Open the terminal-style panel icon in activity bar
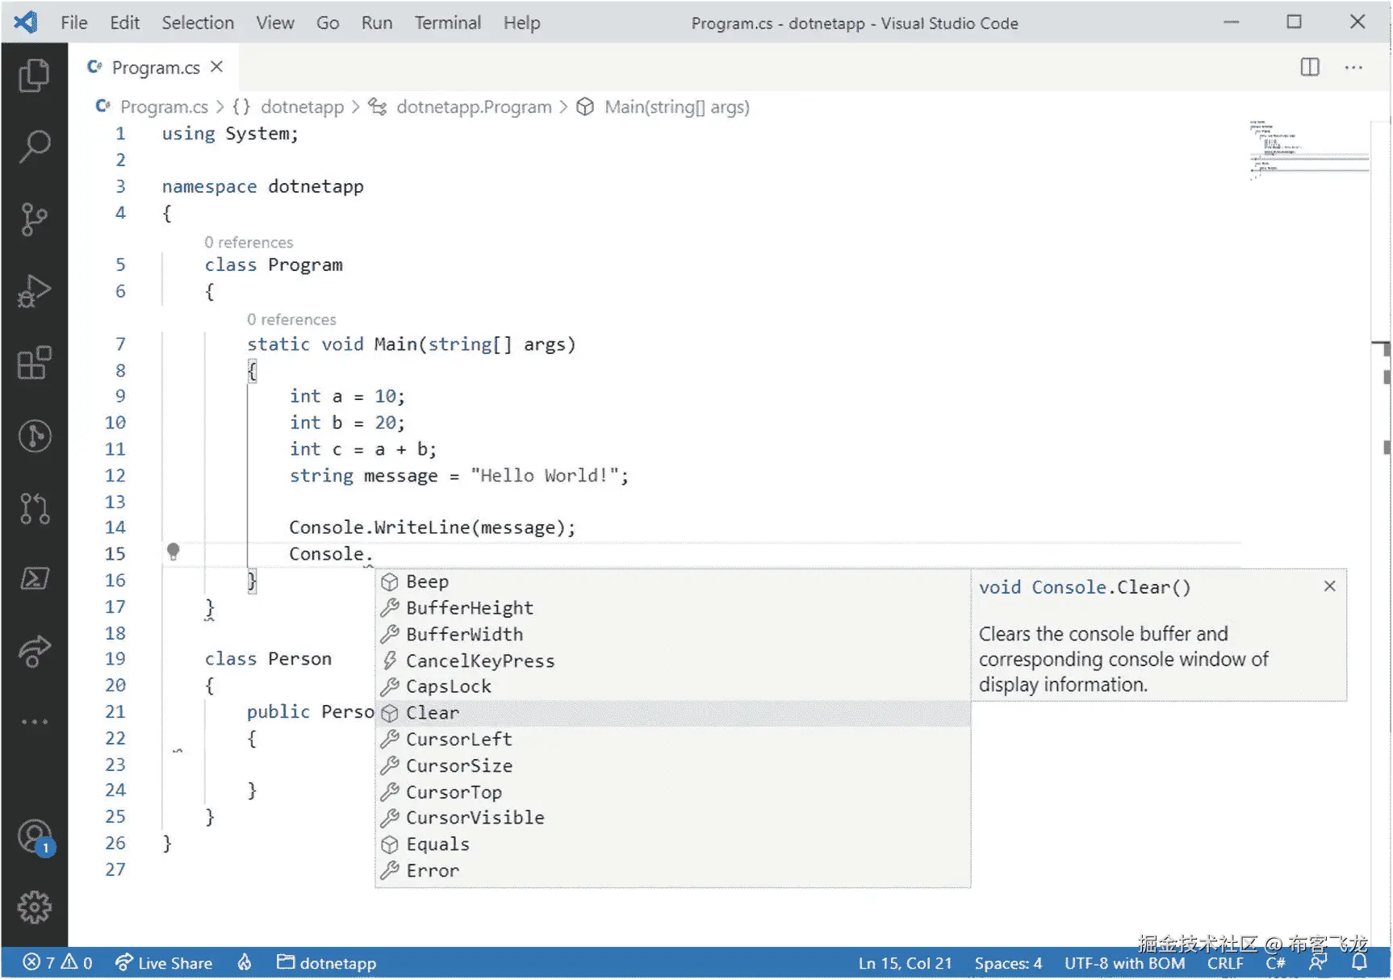This screenshot has height=980, width=1393. [34, 578]
